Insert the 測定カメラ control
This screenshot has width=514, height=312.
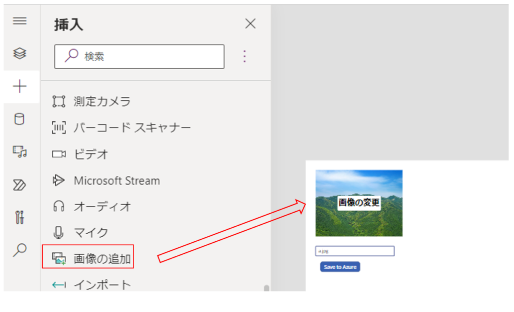(102, 102)
